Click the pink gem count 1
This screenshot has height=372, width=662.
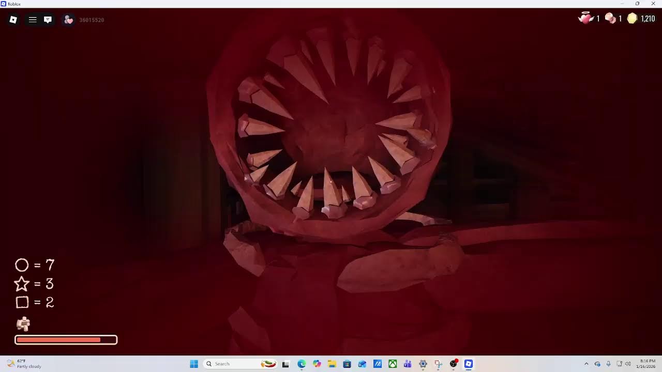pyautogui.click(x=620, y=19)
